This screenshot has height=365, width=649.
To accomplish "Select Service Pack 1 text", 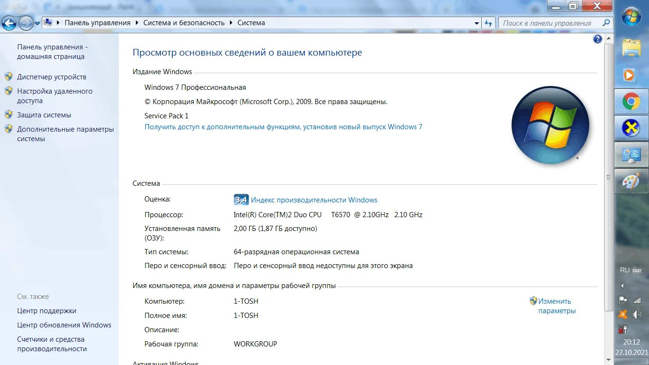I will click(x=166, y=115).
